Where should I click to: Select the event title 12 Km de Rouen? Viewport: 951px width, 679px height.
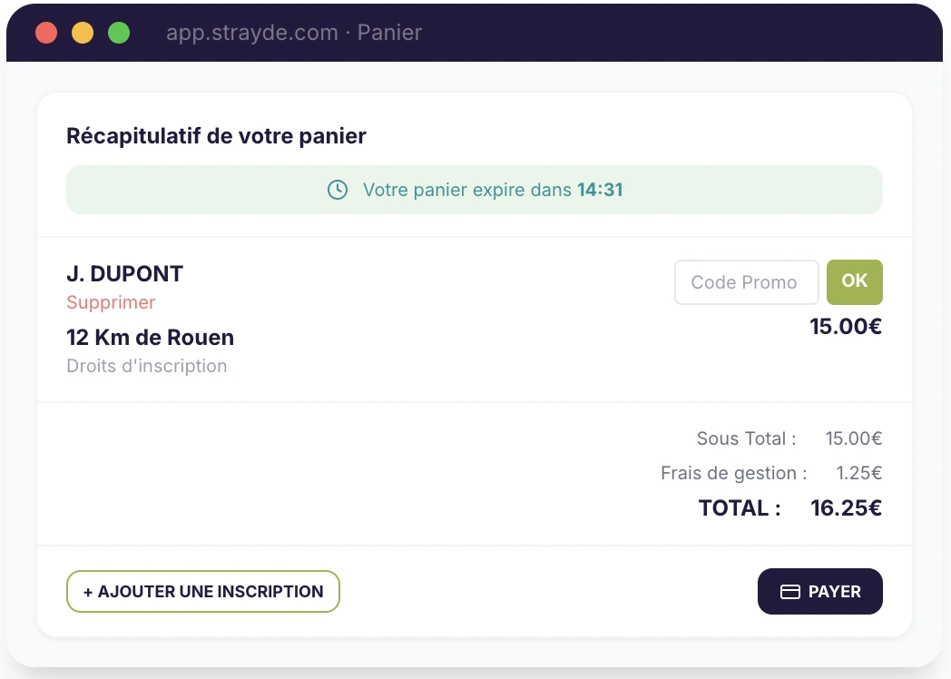(150, 337)
